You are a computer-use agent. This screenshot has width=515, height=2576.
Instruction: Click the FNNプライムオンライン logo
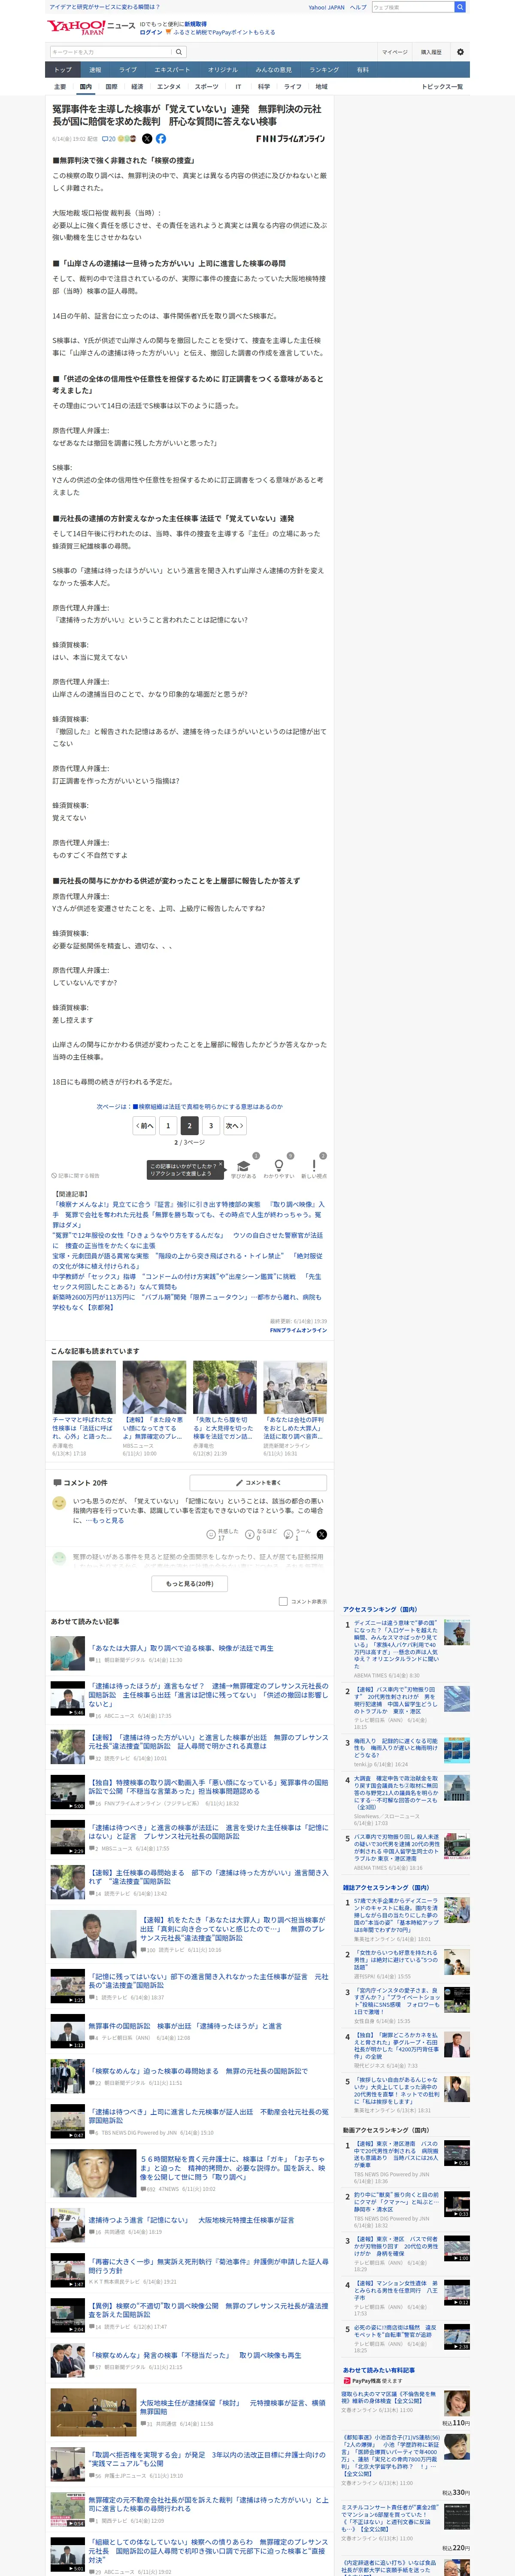pyautogui.click(x=291, y=139)
